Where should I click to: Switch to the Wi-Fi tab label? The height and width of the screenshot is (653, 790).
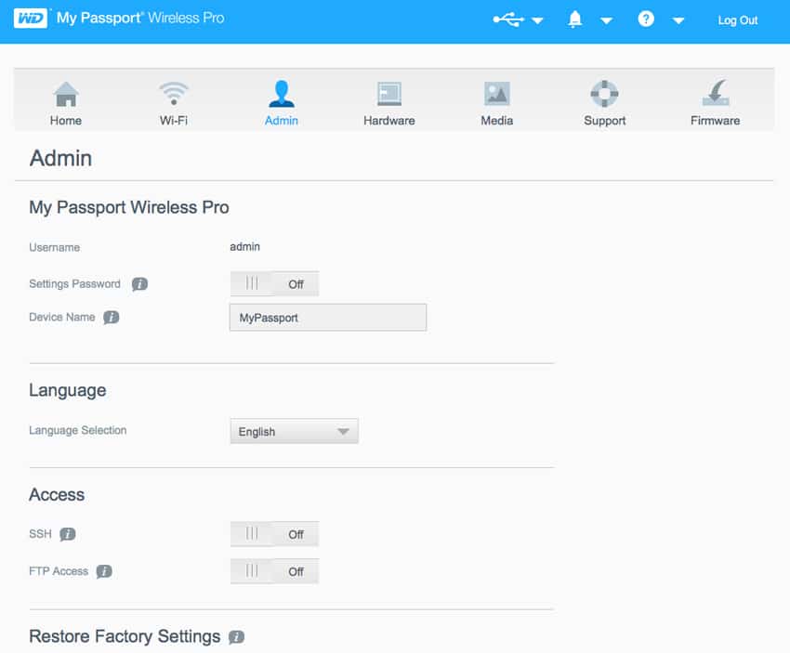pos(174,121)
